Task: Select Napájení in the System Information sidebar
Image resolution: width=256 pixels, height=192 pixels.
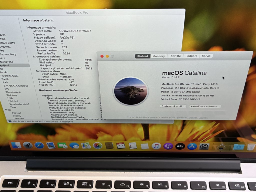Action: coord(14,65)
